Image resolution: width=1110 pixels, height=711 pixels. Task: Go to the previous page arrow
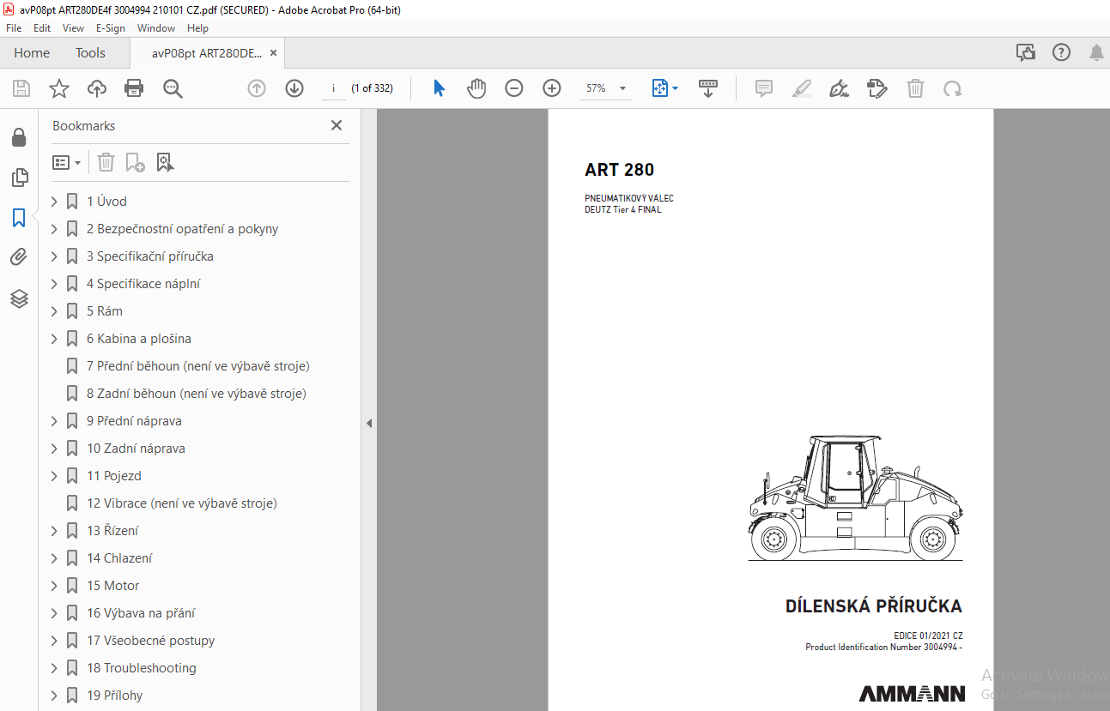[x=257, y=88]
